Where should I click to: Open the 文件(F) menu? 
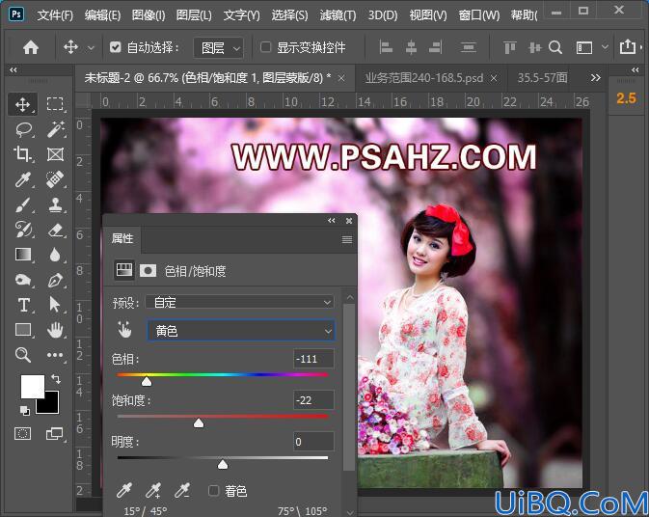pyautogui.click(x=55, y=15)
